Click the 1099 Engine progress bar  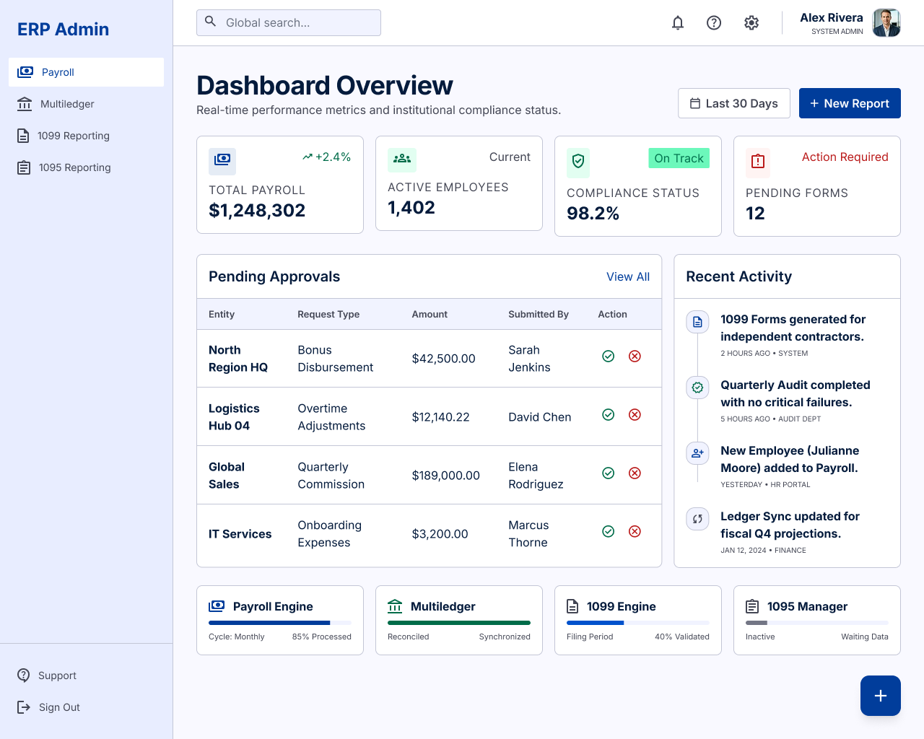[x=638, y=623]
